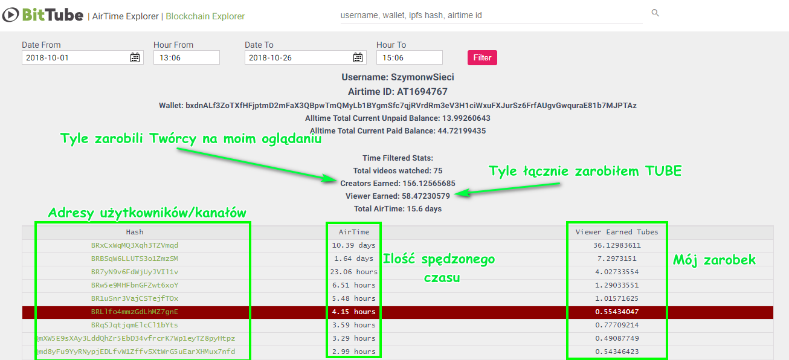
Task: Open hash BRBSqW6LLUTS3o1ZmzSM
Action: 135,259
